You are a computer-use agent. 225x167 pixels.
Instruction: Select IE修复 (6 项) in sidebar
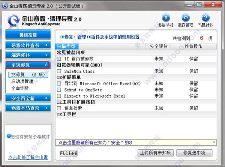pyautogui.click(x=28, y=75)
